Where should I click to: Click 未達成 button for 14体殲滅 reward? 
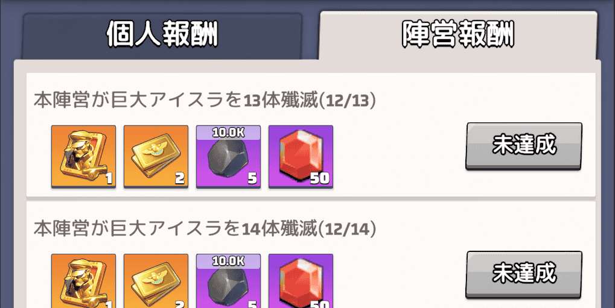point(524,274)
